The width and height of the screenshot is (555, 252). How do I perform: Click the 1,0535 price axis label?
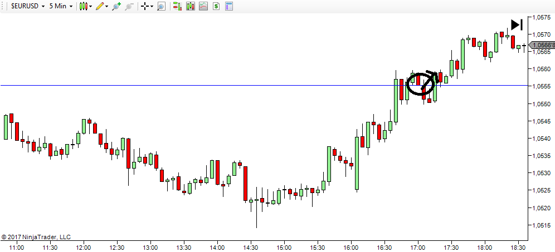(542, 156)
